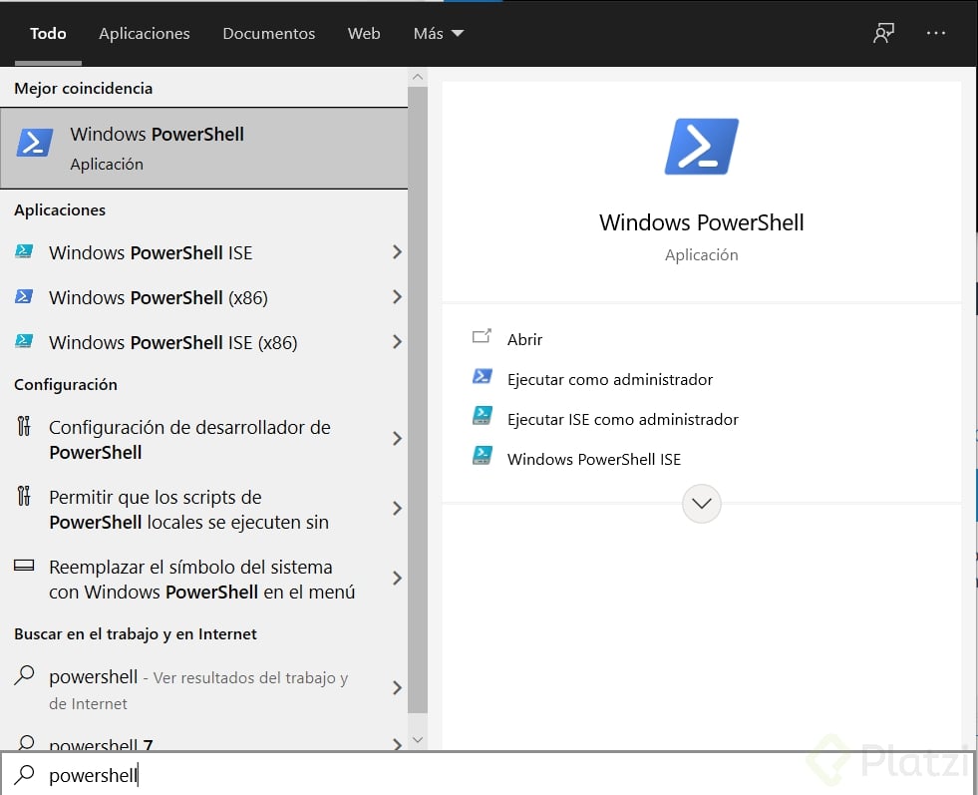Choose Abrir in the preview pane
Viewport: 978px width, 795px height.
tap(524, 339)
